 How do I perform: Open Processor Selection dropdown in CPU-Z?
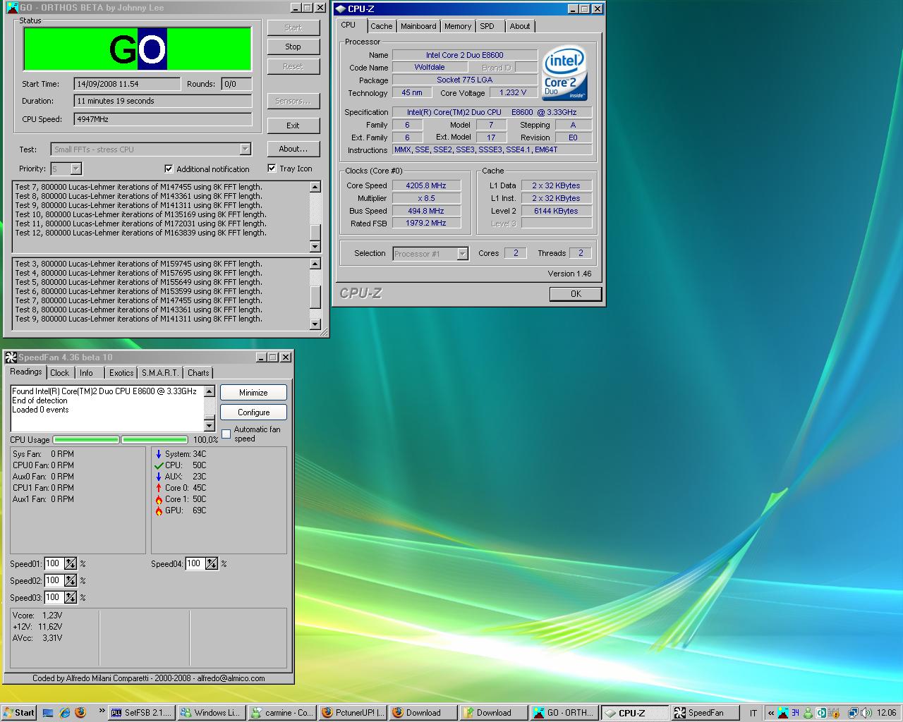(x=463, y=254)
